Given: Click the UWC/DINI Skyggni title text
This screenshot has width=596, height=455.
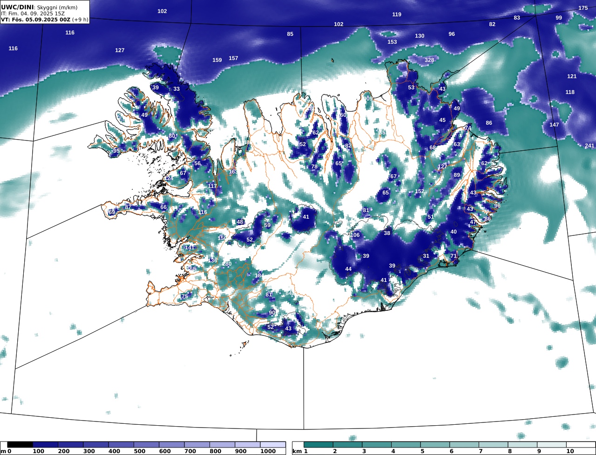Looking at the screenshot, I should click(38, 7).
